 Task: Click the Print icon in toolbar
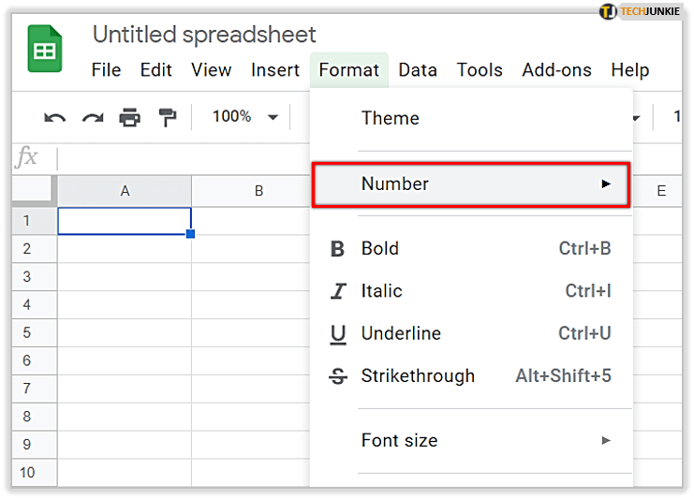tap(129, 118)
